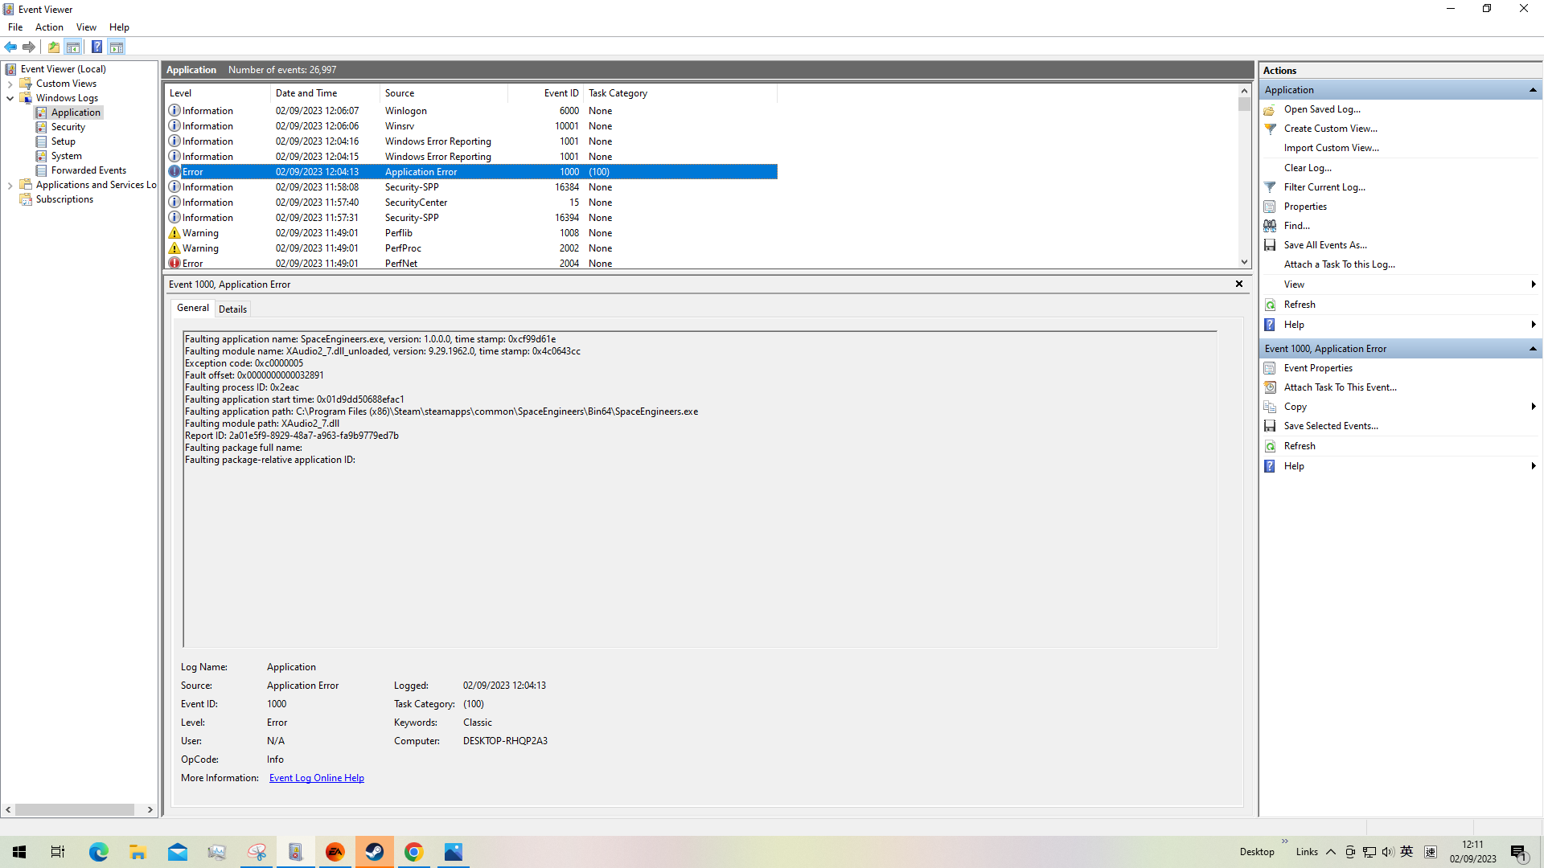The width and height of the screenshot is (1544, 868).
Task: Expand the Copy submenu in Actions pane
Action: coord(1400,407)
